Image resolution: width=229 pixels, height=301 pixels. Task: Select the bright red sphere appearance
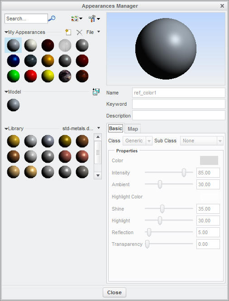[x=30, y=76]
